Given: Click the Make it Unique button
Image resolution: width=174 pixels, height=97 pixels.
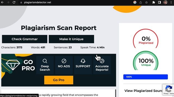Looking at the screenshot, I should (71, 39).
